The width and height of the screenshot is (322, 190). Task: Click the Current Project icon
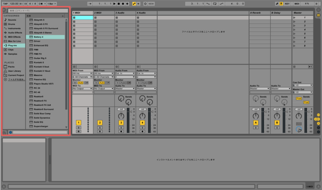point(5,75)
